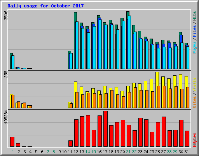This screenshot has width=199, height=156.
Task: Select the cyan Pages bar for day 30
Action: (x=182, y=56)
